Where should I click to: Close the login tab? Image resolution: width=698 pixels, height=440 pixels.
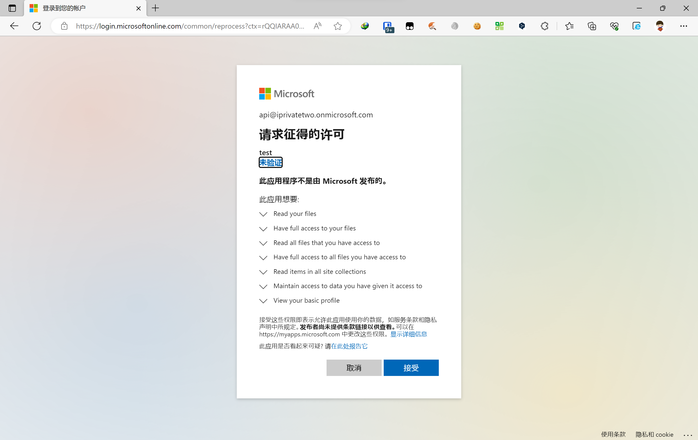coord(139,8)
